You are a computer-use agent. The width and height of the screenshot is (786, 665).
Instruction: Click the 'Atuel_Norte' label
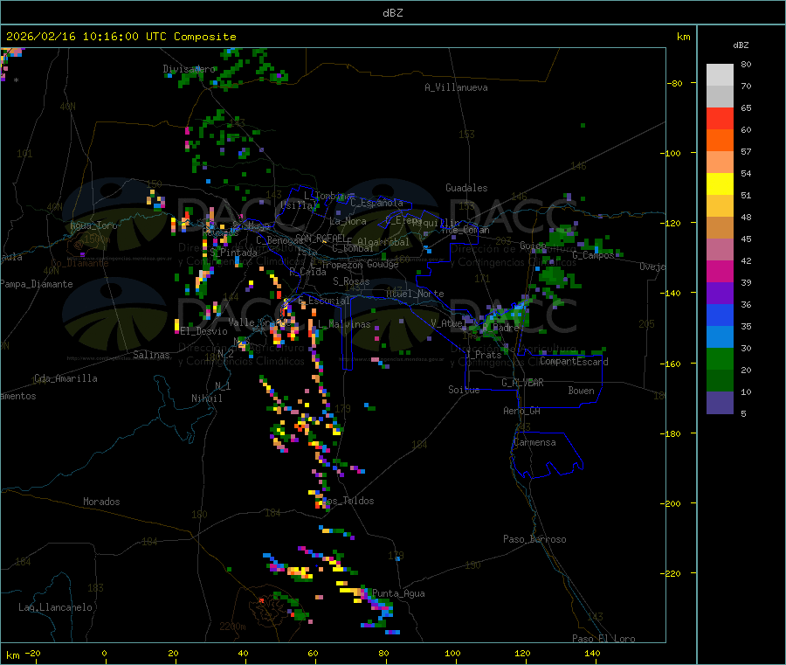tap(415, 294)
